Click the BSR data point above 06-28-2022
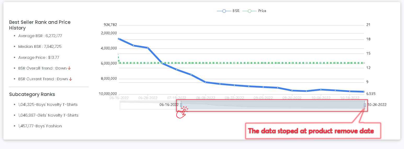This screenshot has height=149, width=404. [148, 48]
